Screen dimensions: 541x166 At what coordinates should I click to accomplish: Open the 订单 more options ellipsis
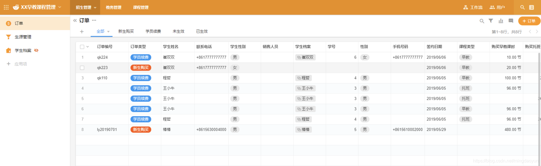click(94, 20)
